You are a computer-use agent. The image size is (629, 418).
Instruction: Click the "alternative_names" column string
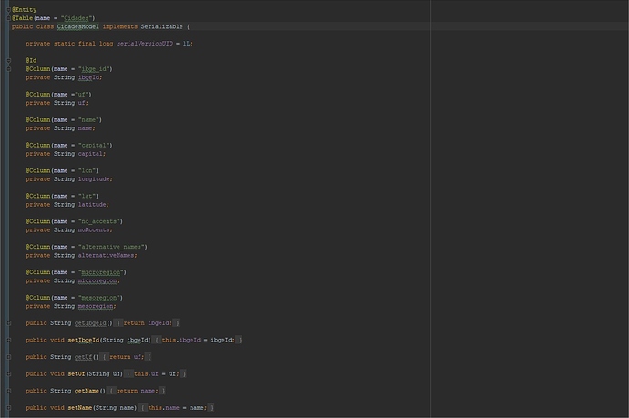point(111,247)
